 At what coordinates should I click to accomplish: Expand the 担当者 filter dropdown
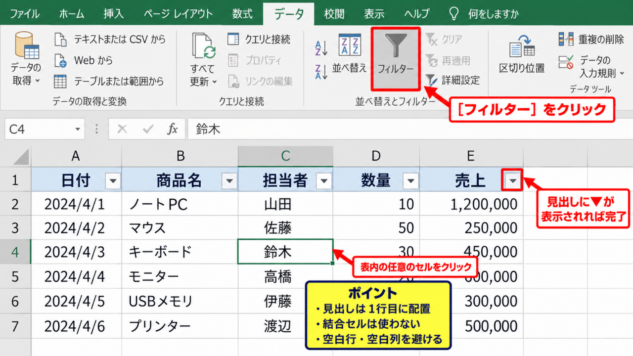[324, 181]
